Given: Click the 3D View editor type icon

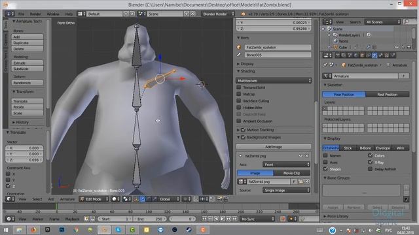Looking at the screenshot, I should click(10, 199).
